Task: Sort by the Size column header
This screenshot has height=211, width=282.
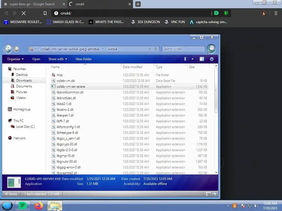Action: (x=192, y=67)
